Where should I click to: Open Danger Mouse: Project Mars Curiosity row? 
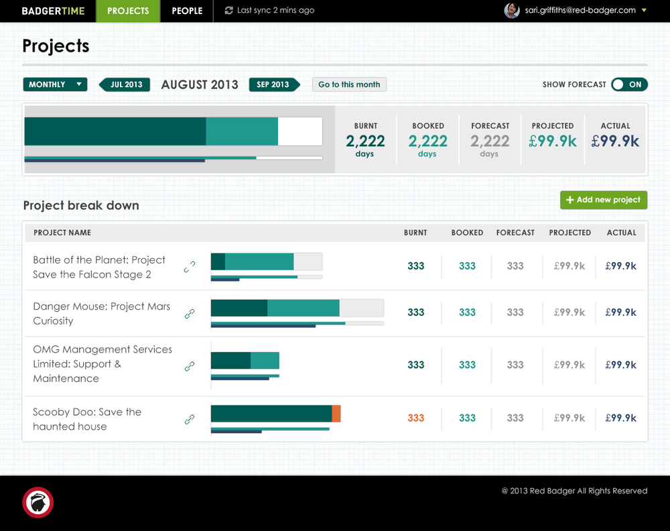(101, 313)
